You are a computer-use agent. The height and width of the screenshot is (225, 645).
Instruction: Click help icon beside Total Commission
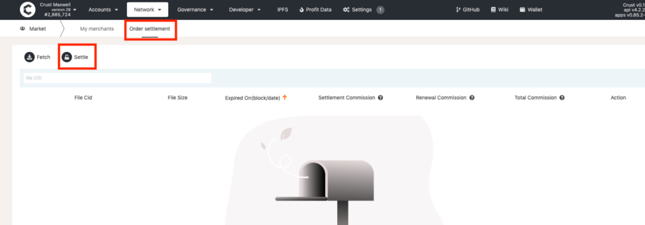(562, 98)
